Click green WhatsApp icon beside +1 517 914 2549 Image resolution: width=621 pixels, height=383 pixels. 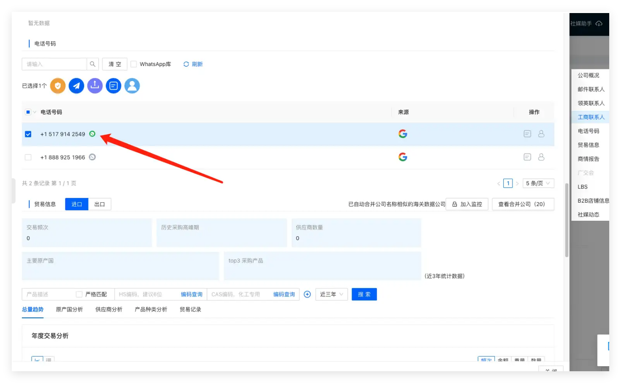coord(92,134)
